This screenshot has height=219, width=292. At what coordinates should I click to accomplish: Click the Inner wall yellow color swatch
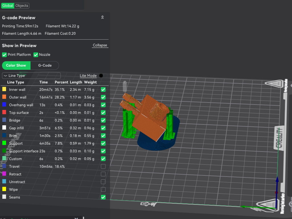[4, 89]
